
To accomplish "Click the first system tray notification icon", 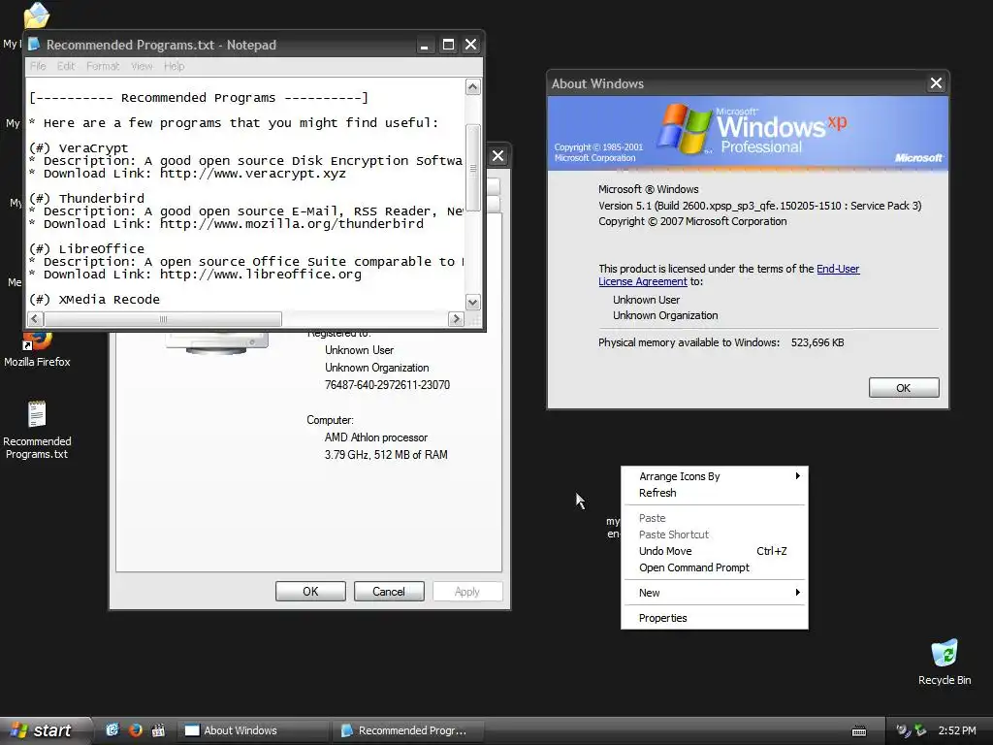I will point(903,730).
